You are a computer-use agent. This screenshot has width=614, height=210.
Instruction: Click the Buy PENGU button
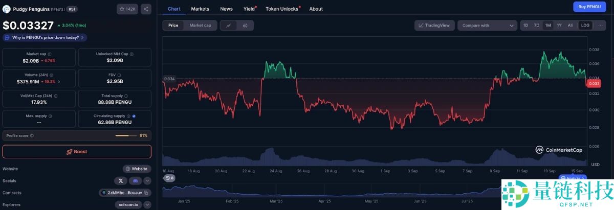589,7
